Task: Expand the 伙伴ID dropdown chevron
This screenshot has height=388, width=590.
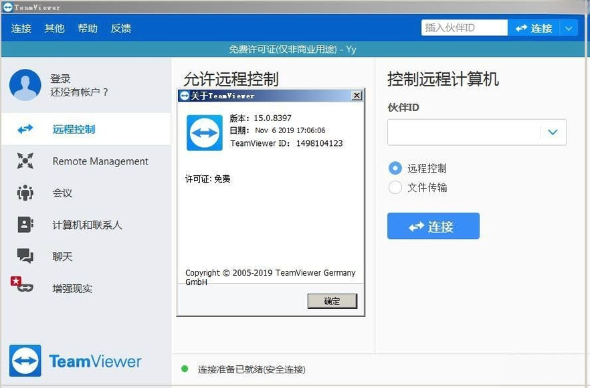Action: 553,132
